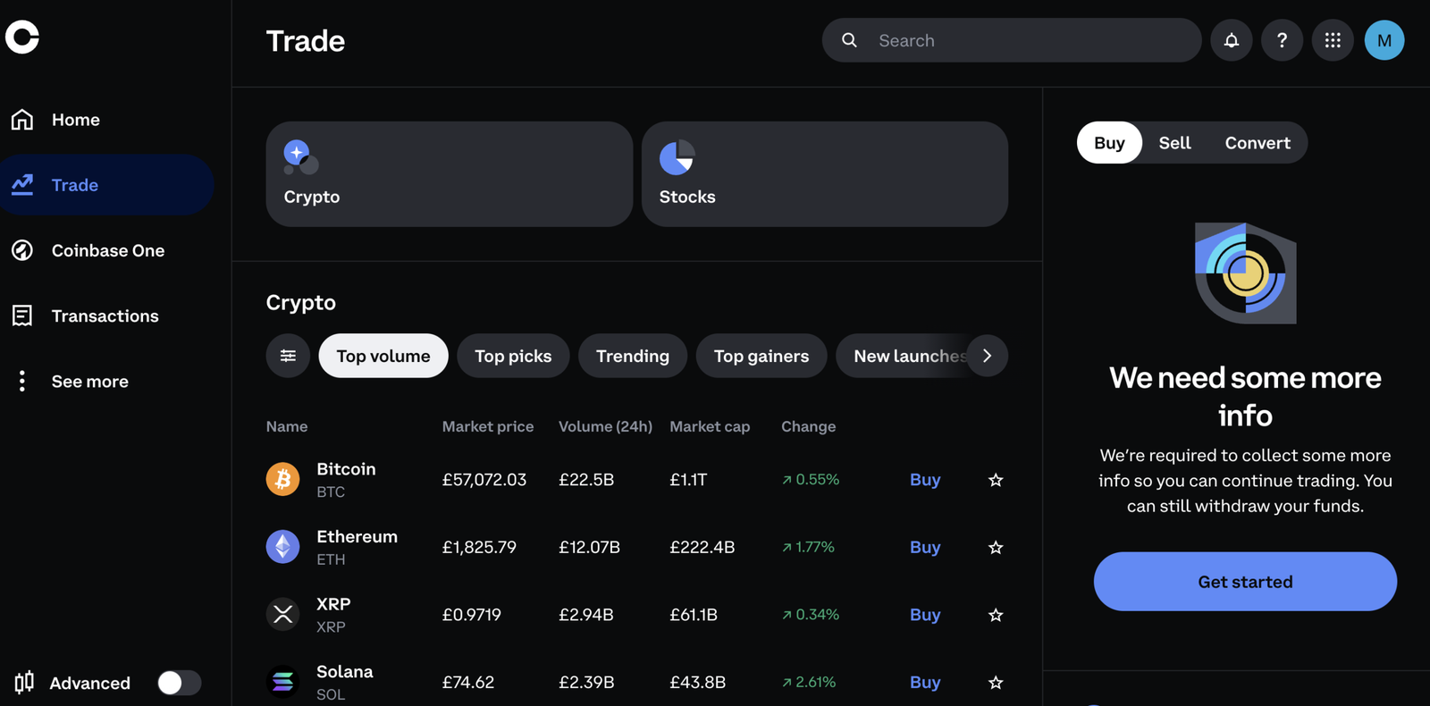Click Buy in the Solana row

coord(925,682)
